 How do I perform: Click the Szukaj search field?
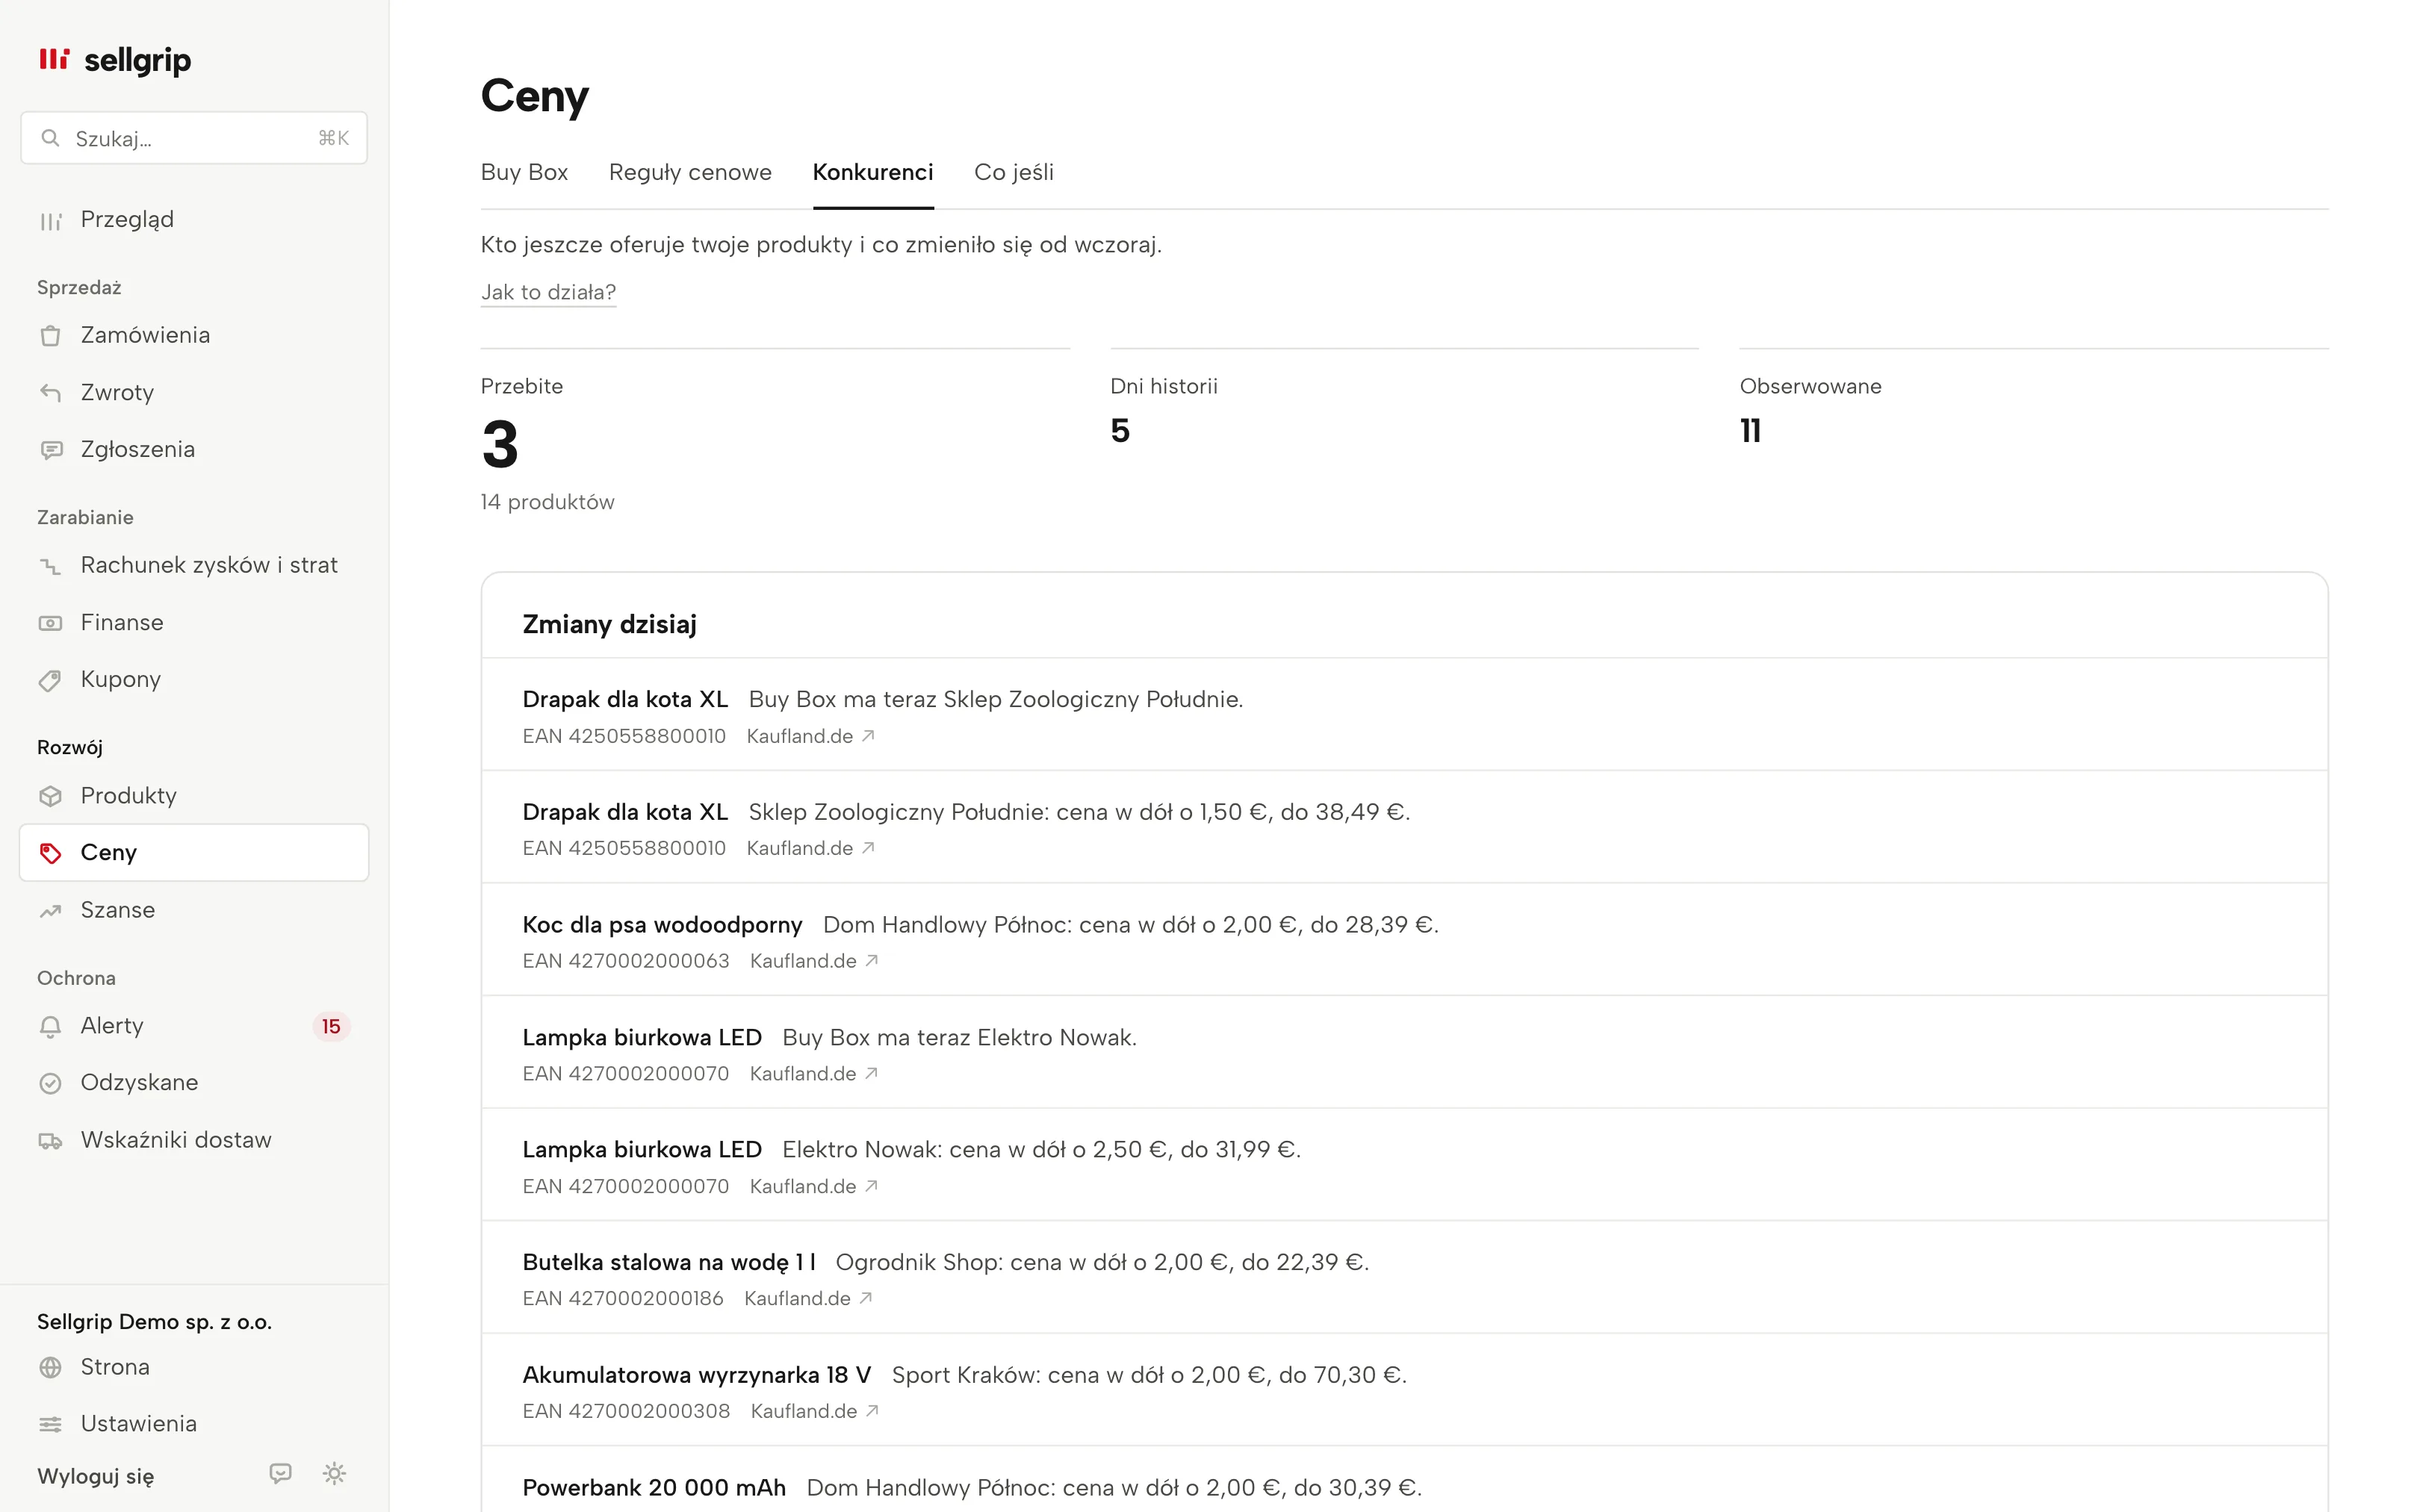pos(194,138)
